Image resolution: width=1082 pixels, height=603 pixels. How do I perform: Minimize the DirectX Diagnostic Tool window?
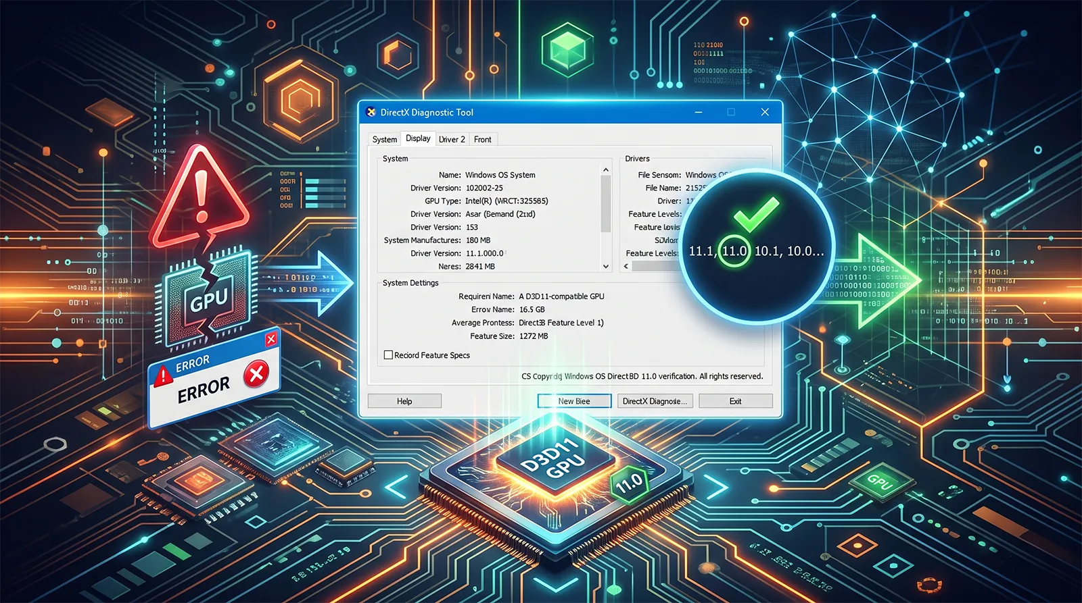(699, 112)
